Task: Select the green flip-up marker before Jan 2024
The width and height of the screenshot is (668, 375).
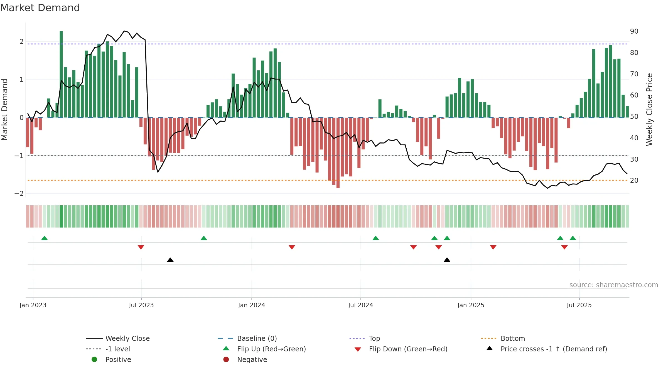Action: tap(204, 238)
